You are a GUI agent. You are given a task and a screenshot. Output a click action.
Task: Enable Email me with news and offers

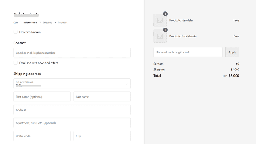15,63
